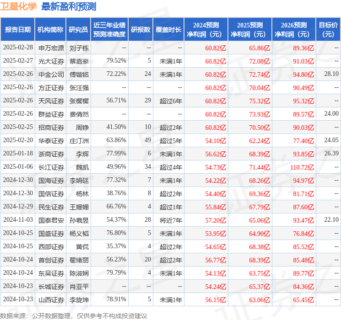
Task: Click the 研究员 column header
Action: coord(78,30)
